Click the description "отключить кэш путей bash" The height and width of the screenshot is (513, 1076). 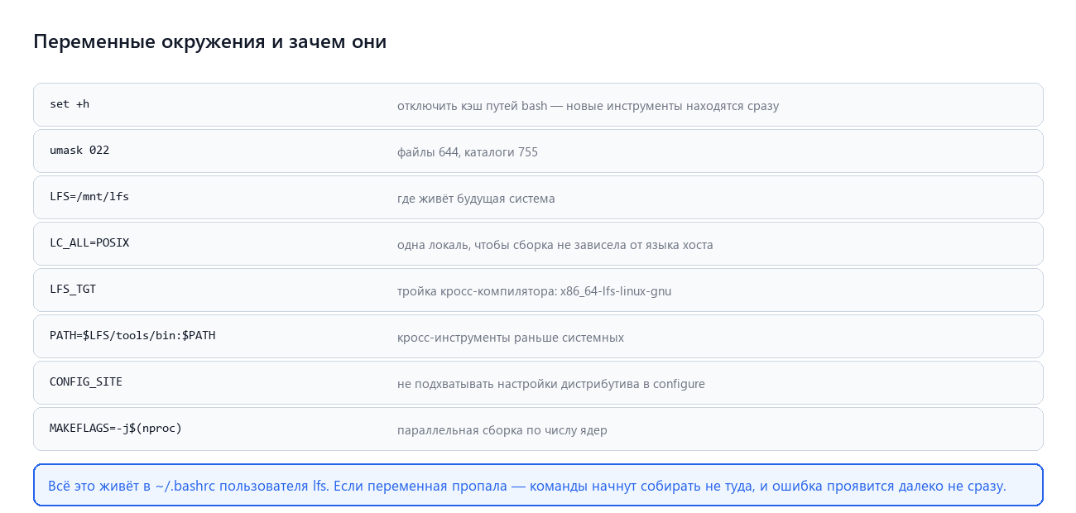472,106
